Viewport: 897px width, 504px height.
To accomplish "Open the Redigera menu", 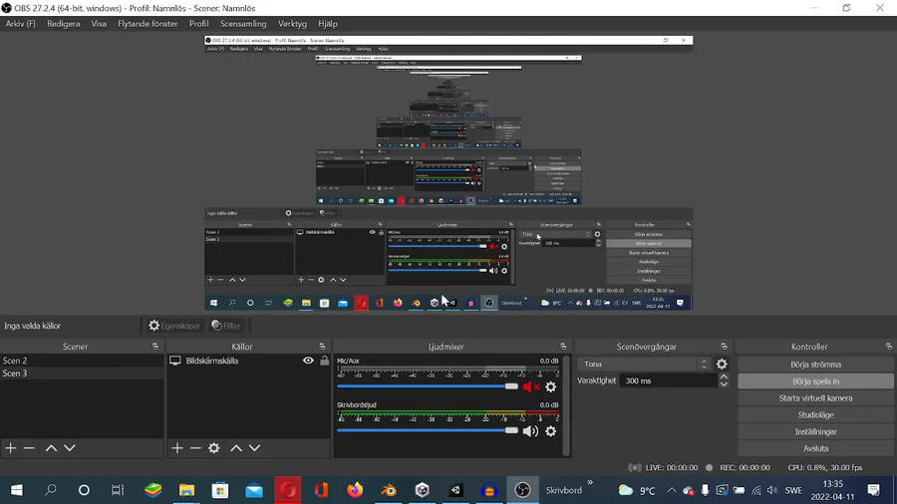I will (64, 24).
